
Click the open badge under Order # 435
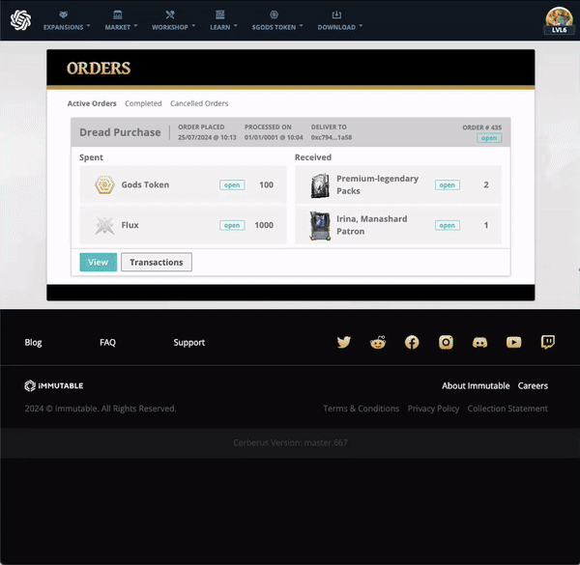point(489,138)
